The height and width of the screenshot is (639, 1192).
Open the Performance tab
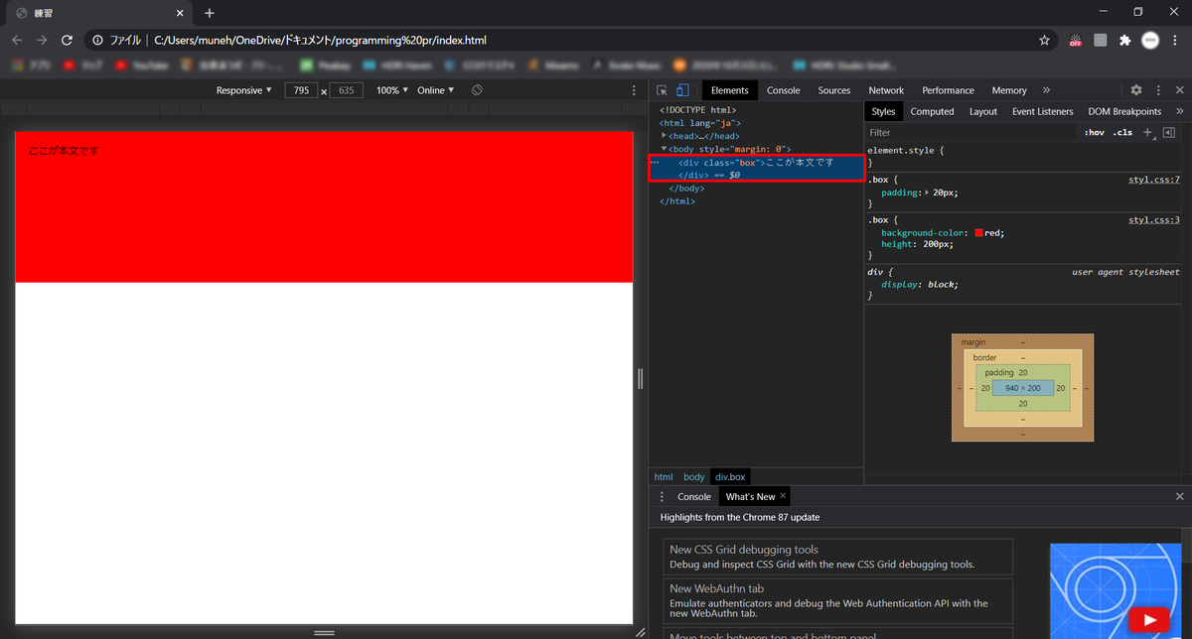(x=949, y=90)
